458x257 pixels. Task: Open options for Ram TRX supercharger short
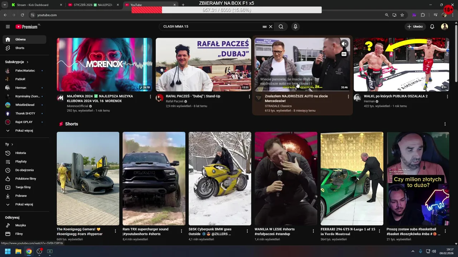tap(181, 231)
